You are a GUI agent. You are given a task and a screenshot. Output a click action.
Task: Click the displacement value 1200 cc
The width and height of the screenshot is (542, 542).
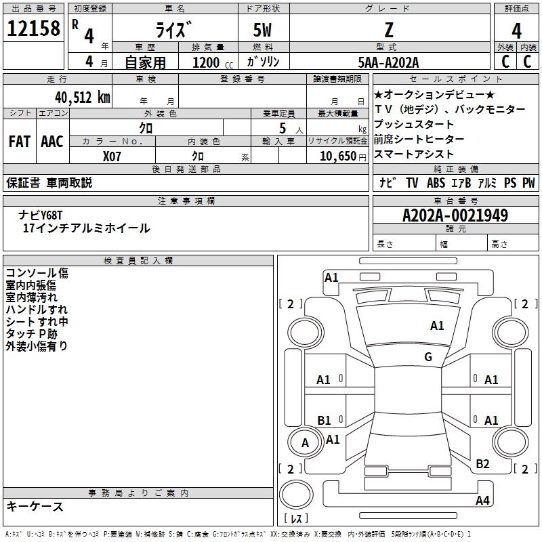coord(213,62)
